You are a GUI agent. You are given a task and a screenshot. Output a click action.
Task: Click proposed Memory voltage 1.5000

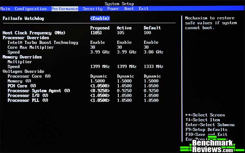tap(98, 81)
